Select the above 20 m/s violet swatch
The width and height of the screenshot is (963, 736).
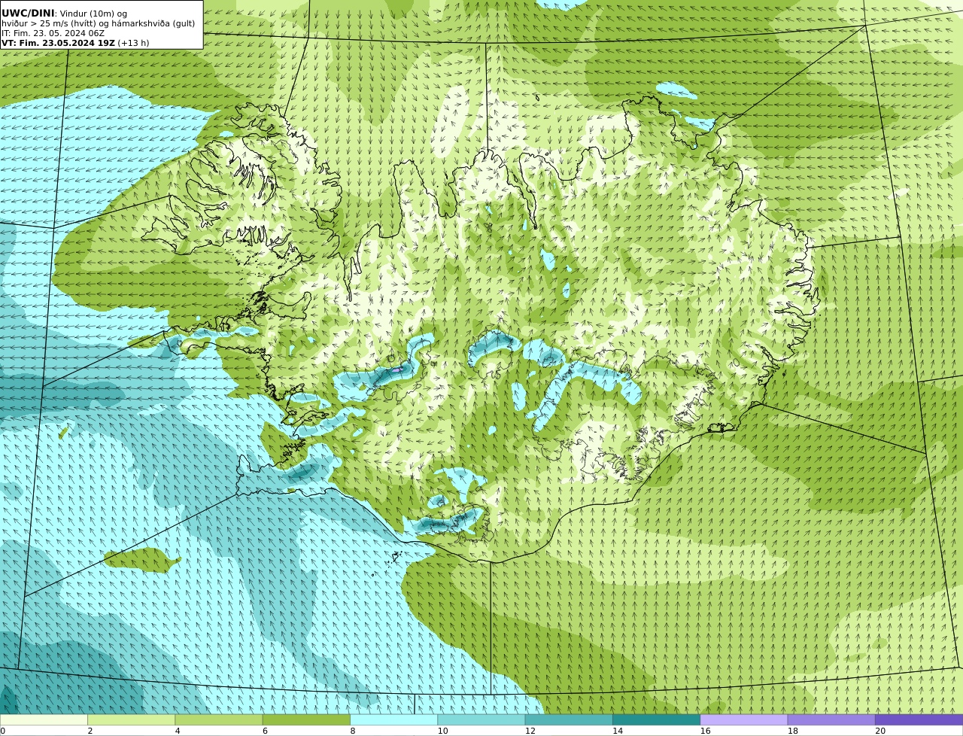pyautogui.click(x=919, y=719)
